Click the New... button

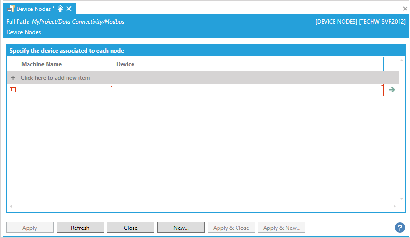point(181,228)
